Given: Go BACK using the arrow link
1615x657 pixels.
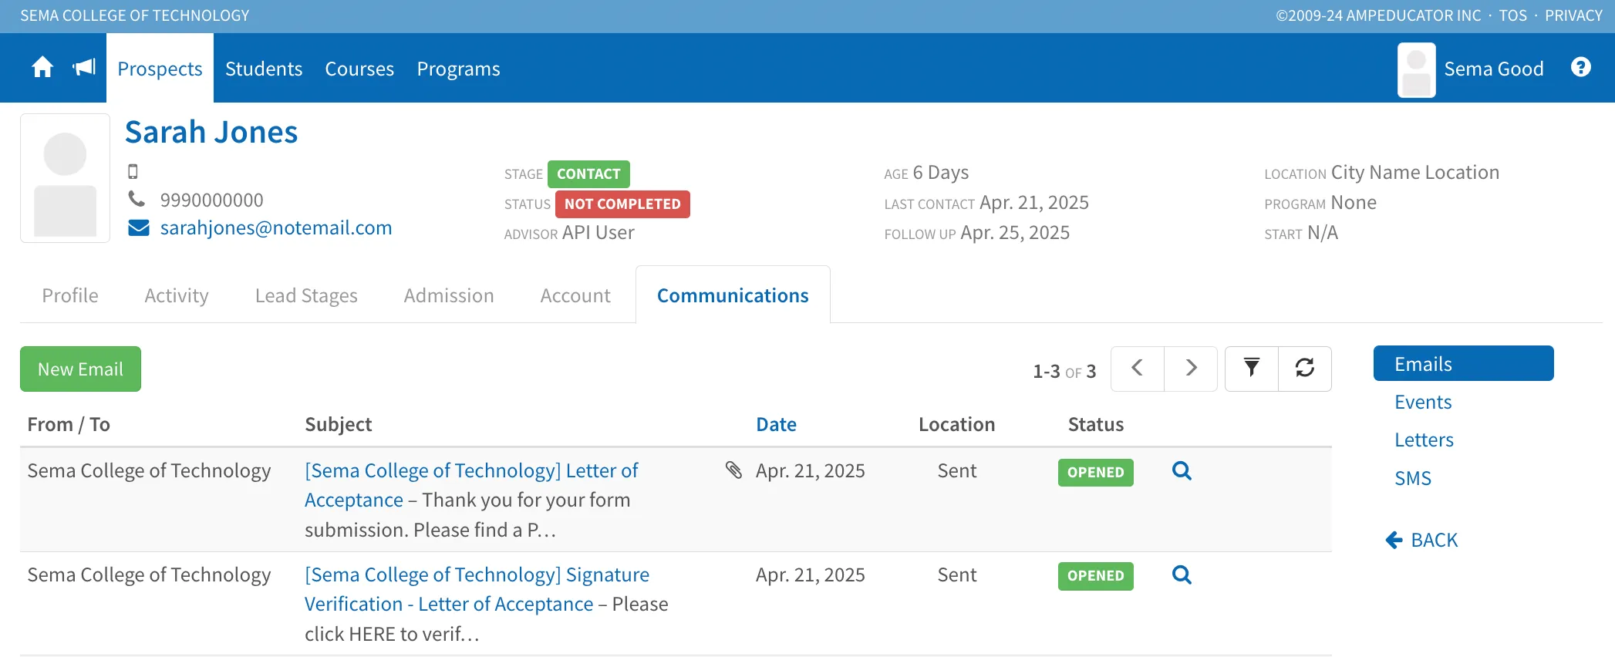Looking at the screenshot, I should pyautogui.click(x=1421, y=540).
